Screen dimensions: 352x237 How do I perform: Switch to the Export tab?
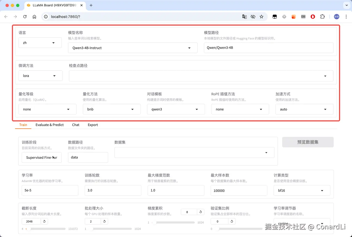tap(93, 125)
